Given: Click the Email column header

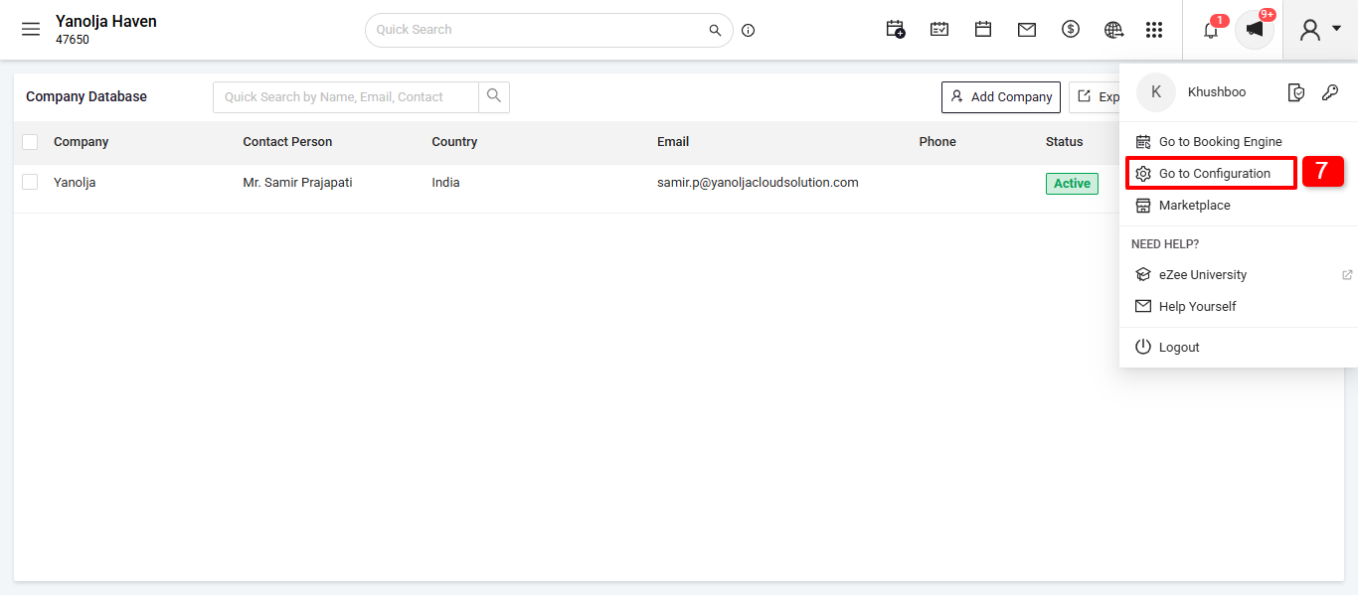Looking at the screenshot, I should pos(673,142).
